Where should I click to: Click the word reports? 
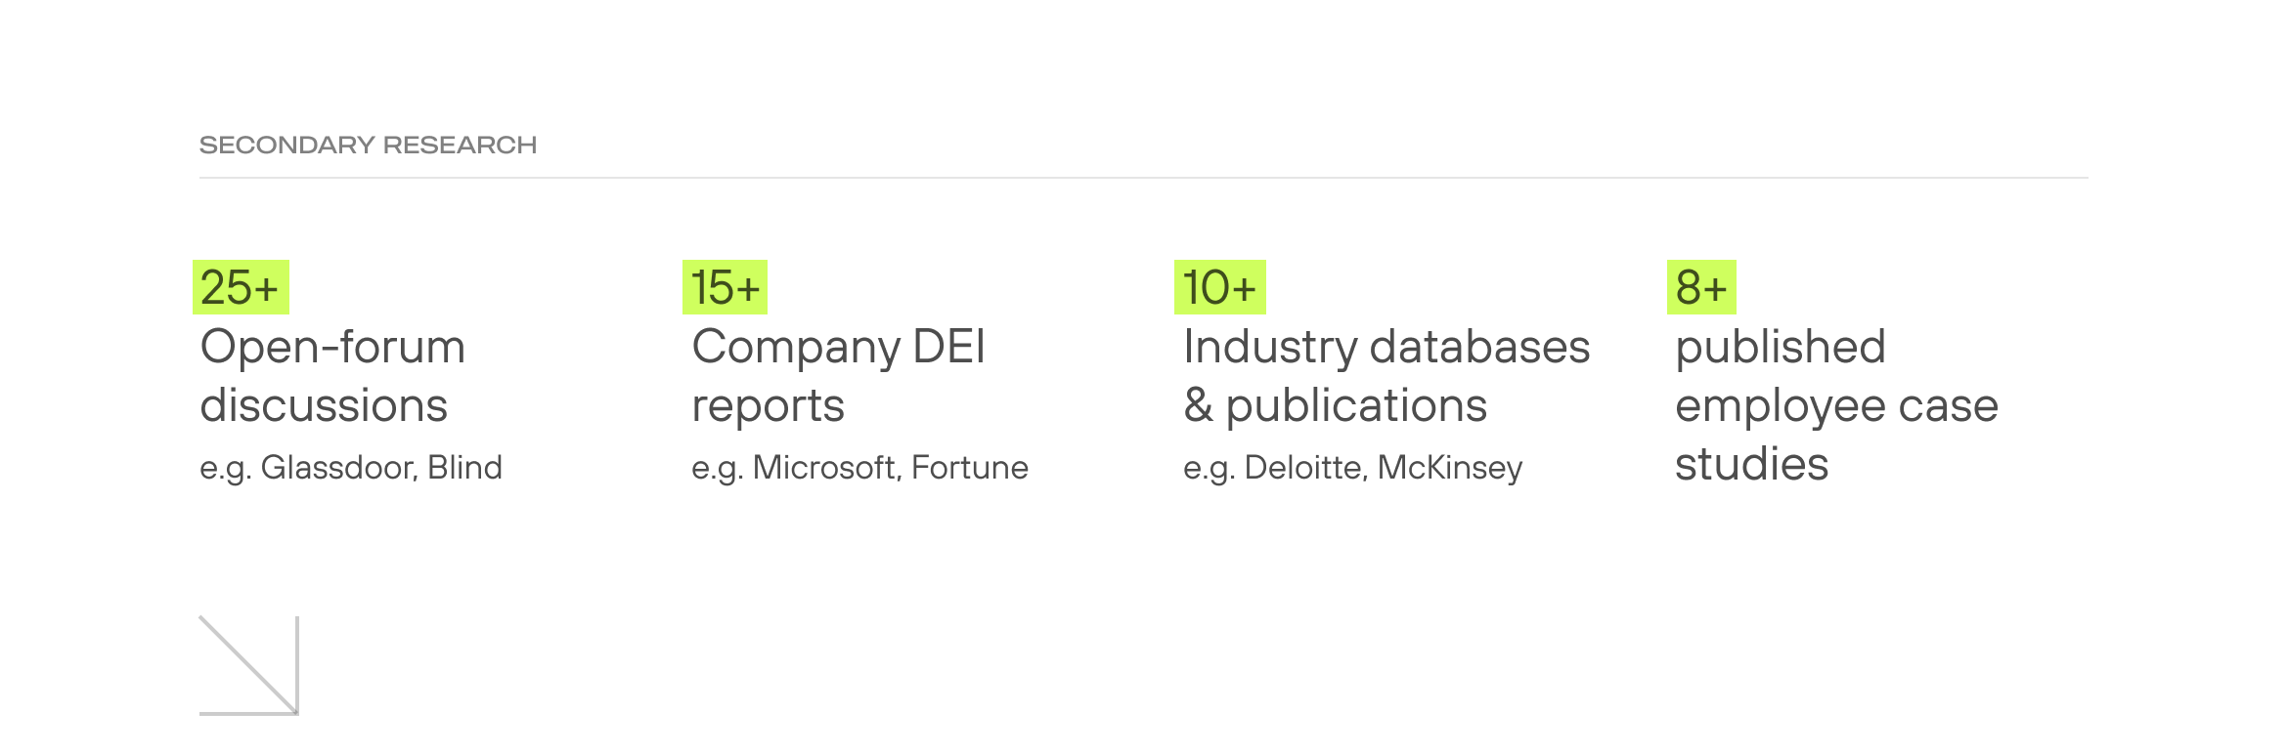tap(768, 405)
